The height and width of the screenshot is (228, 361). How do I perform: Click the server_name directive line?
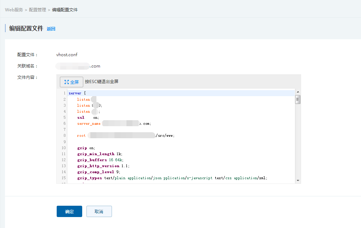tap(114, 123)
